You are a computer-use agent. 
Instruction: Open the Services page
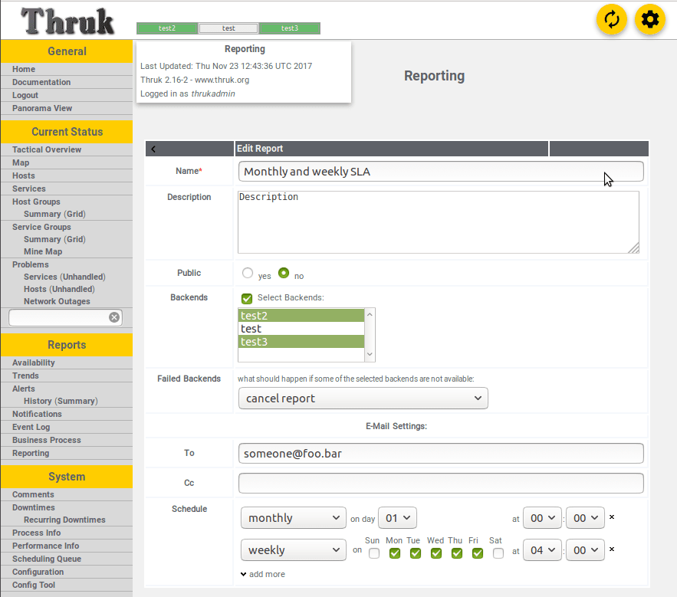pos(29,189)
